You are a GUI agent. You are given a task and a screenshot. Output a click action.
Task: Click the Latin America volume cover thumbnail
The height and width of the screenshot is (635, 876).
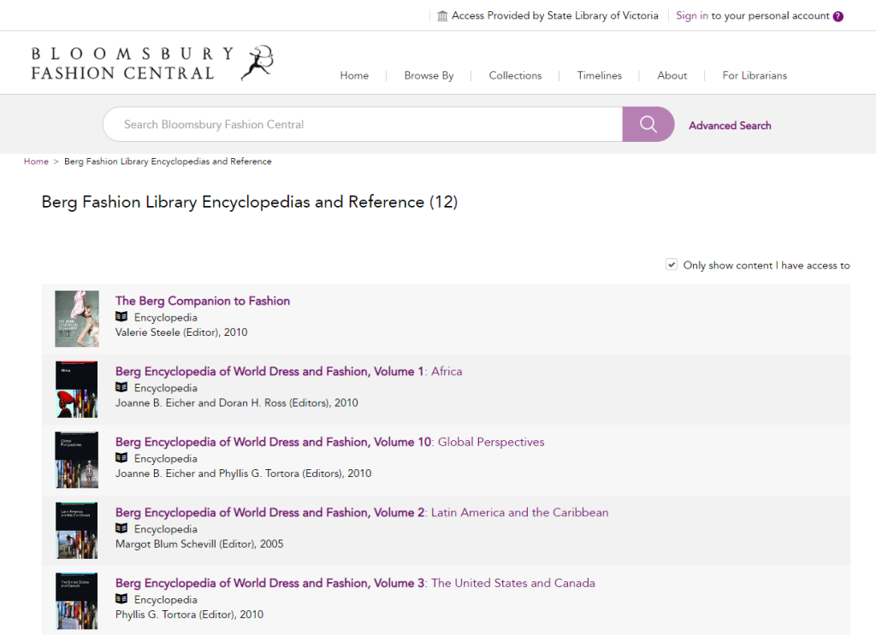tap(76, 531)
